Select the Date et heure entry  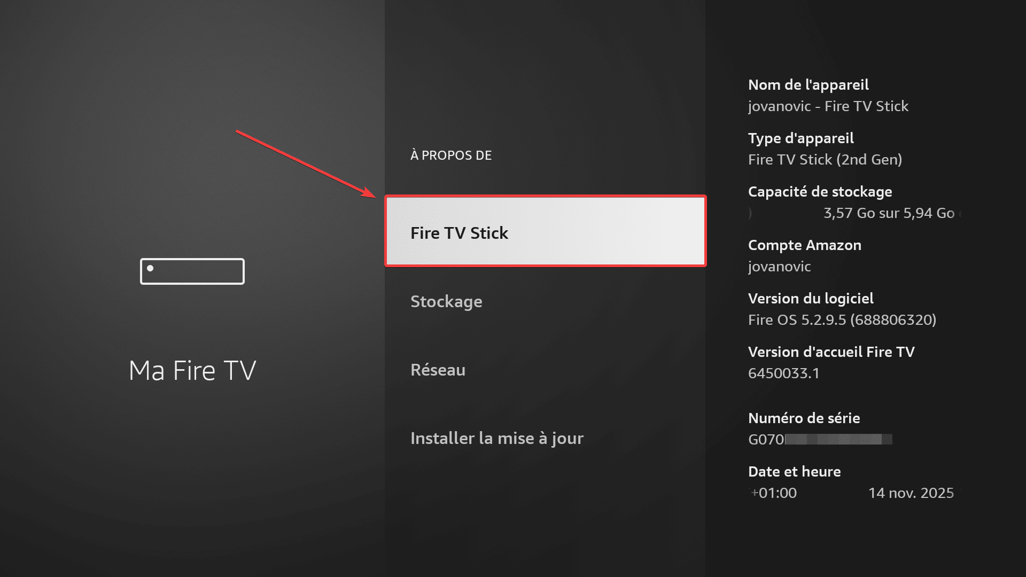pos(794,472)
